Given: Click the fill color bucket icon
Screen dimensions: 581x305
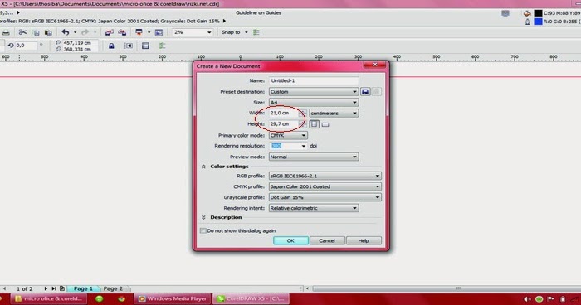Looking at the screenshot, I should (527, 14).
